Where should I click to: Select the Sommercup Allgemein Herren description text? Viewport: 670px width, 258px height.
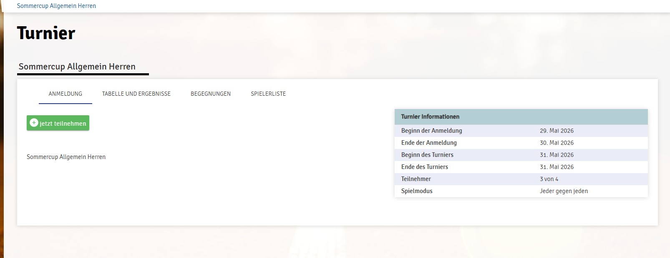(x=66, y=157)
